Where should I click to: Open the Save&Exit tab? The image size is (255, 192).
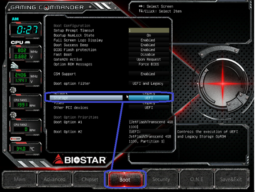pos(231,179)
